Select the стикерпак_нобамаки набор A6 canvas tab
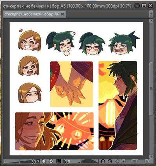This screenshot has width=156, height=166. tap(32, 14)
